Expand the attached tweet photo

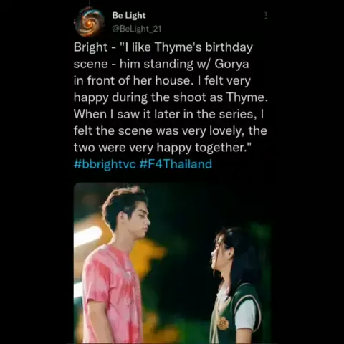pyautogui.click(x=172, y=263)
